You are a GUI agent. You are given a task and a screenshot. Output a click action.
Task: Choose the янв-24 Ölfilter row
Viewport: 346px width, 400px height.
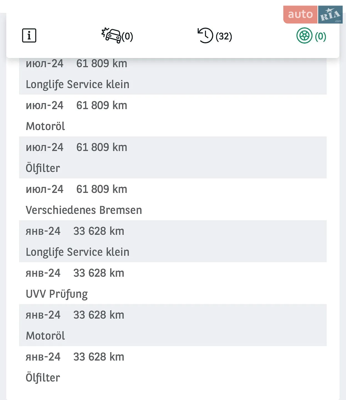tap(173, 367)
